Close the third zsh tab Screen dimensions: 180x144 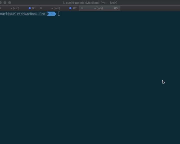tap(82, 8)
